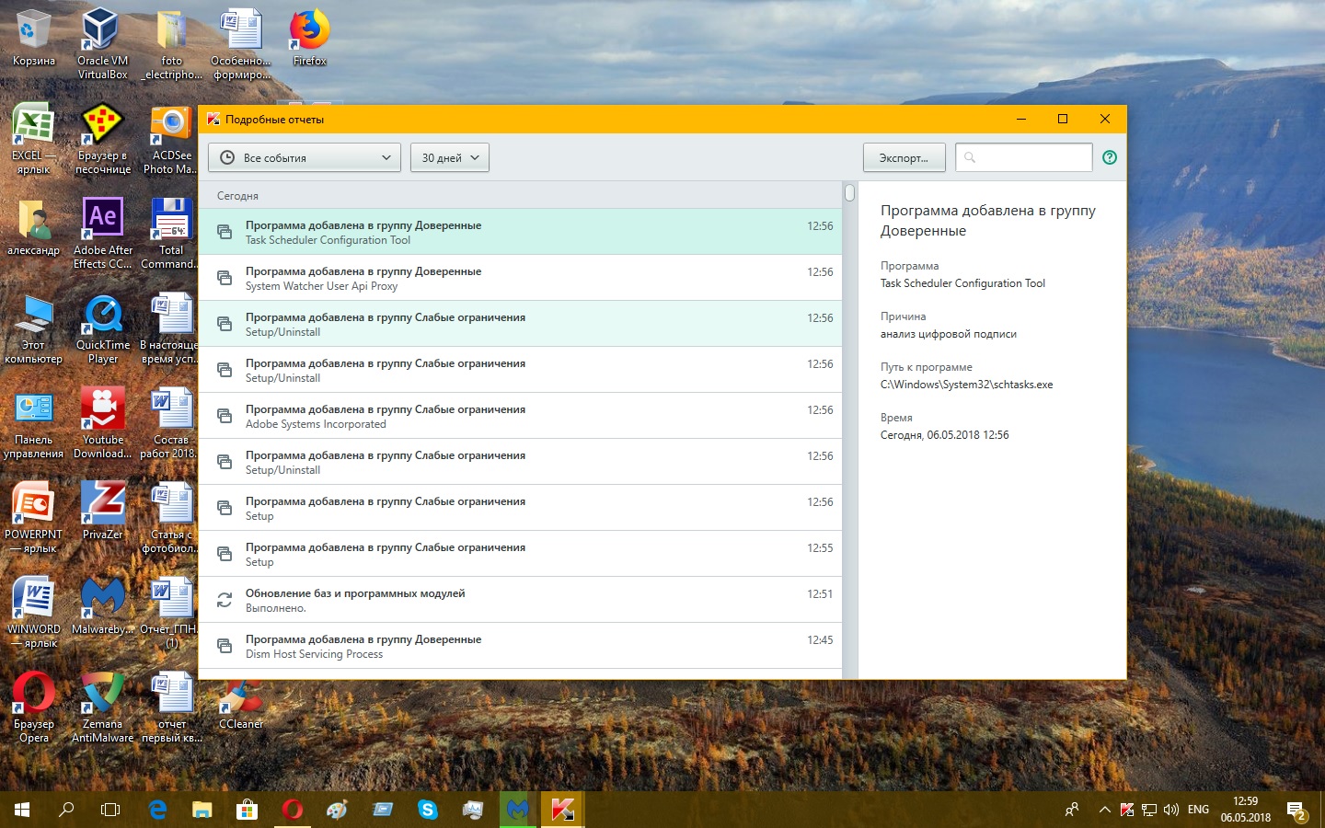Open Malwarebytes from the taskbar
This screenshot has width=1325, height=828.
pyautogui.click(x=517, y=810)
